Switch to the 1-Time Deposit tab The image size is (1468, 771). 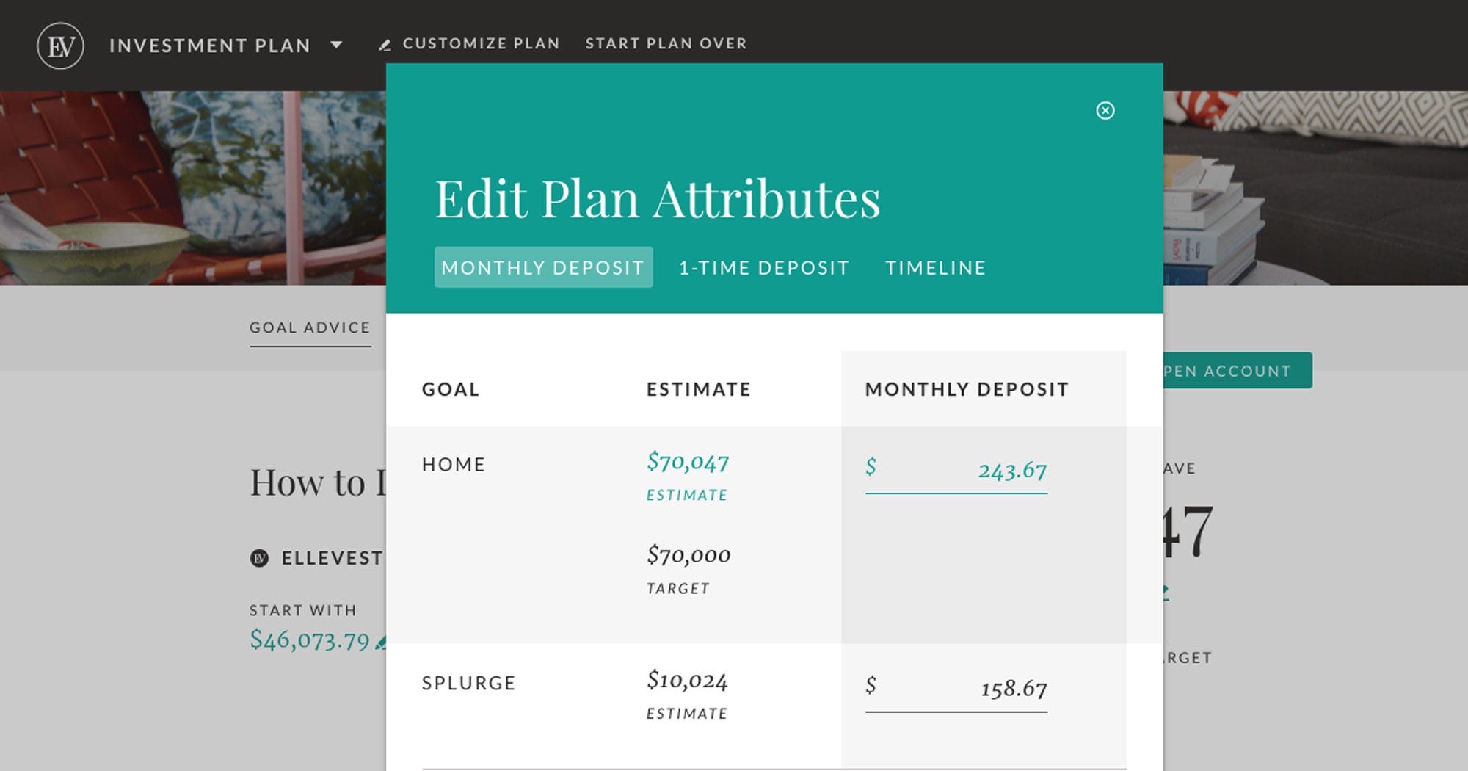point(763,267)
